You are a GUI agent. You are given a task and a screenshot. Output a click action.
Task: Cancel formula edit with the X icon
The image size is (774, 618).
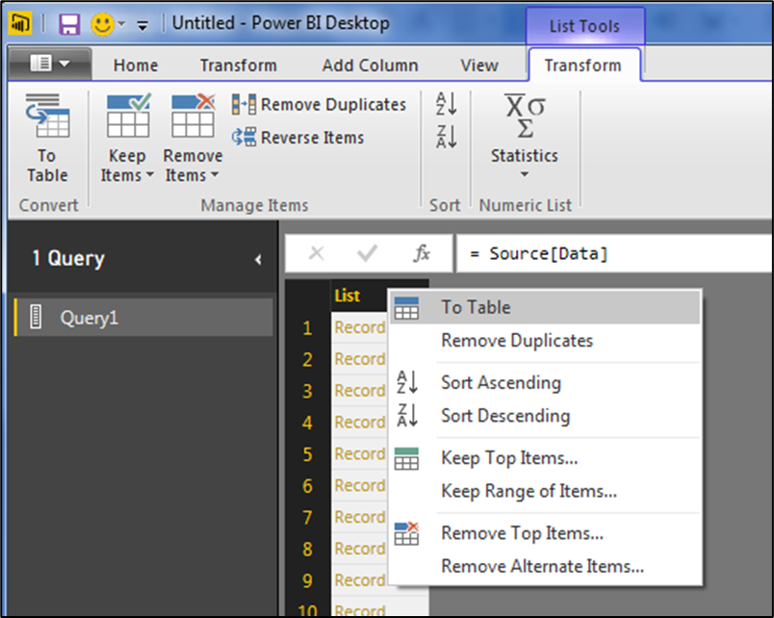(x=317, y=254)
